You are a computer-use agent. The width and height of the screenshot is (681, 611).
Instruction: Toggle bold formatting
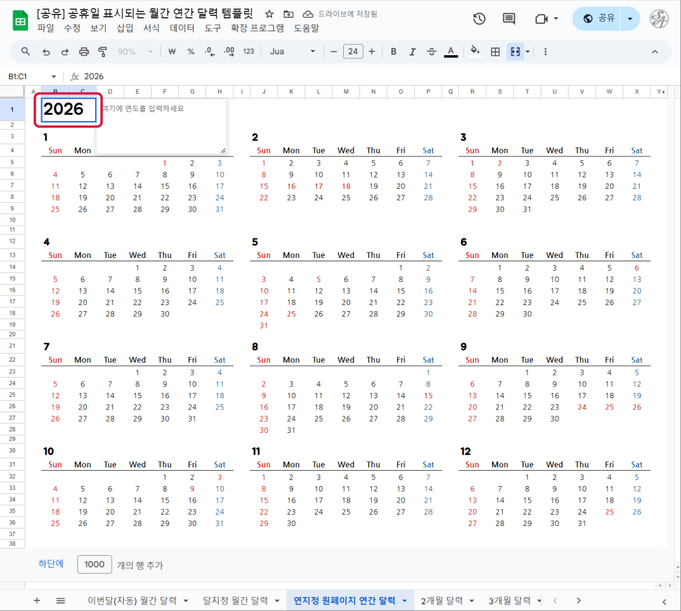394,52
